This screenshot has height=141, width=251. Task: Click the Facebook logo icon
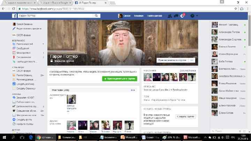14,16
